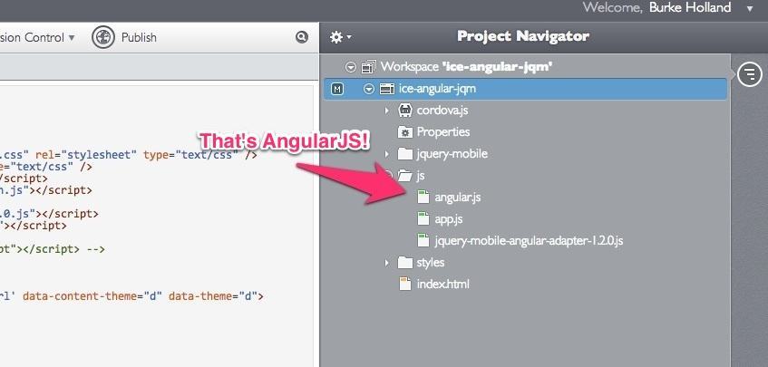768x367 pixels.
Task: Click the data-content-theme="d" code line
Action: (x=131, y=296)
